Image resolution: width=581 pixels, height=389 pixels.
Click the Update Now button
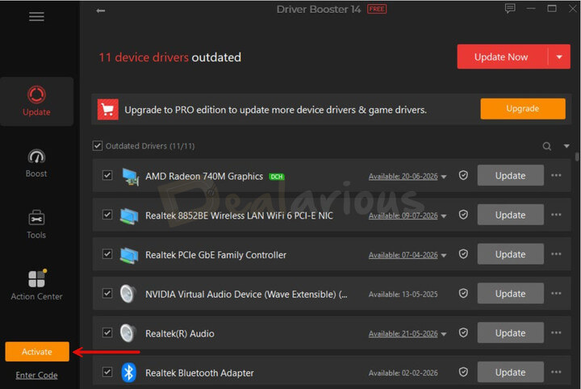pyautogui.click(x=501, y=56)
